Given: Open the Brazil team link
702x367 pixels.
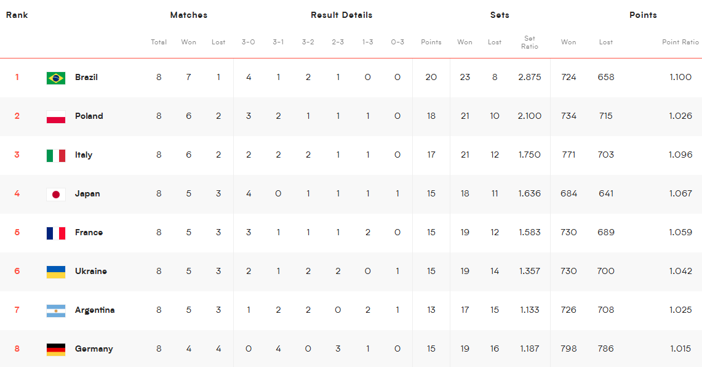Looking at the screenshot, I should (86, 77).
